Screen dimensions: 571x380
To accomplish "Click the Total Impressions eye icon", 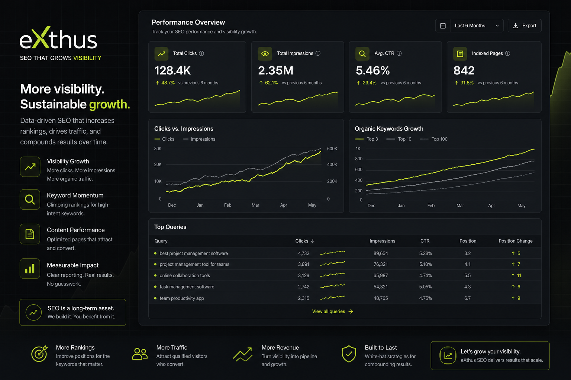I will [x=265, y=53].
